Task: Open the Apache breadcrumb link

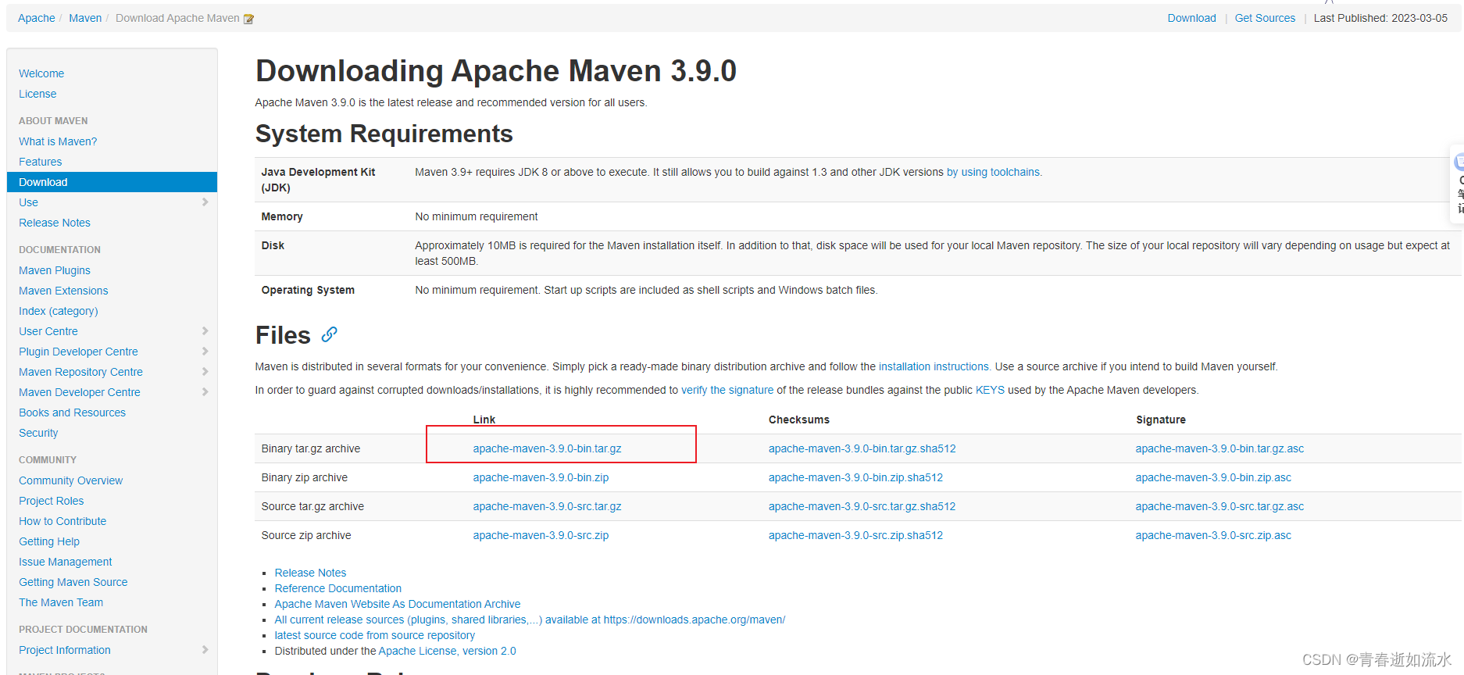Action: pos(37,18)
